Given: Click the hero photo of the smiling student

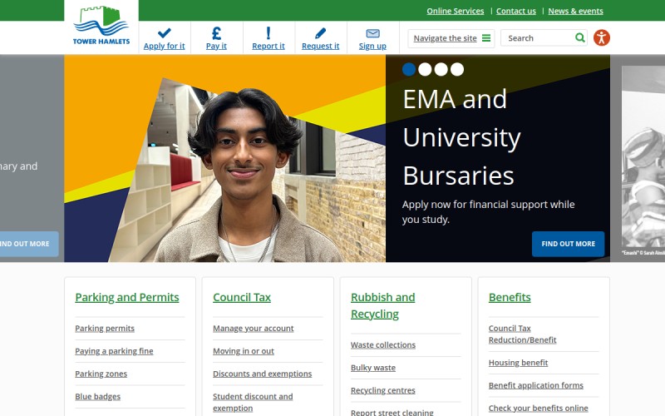Looking at the screenshot, I should click(x=224, y=158).
